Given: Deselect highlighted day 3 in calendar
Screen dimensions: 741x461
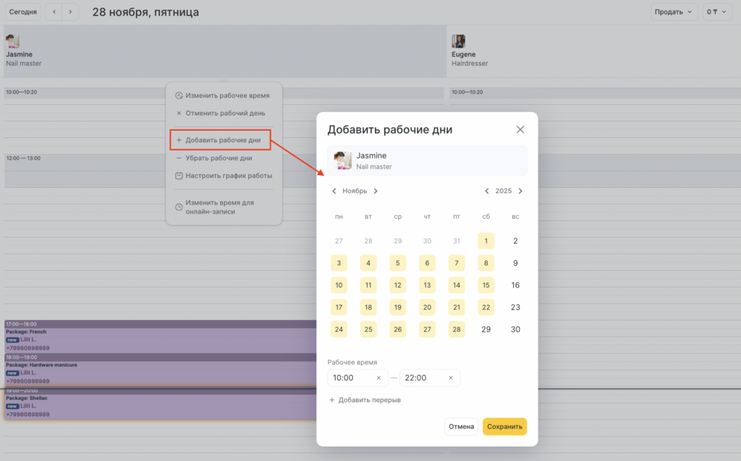Looking at the screenshot, I should 339,264.
